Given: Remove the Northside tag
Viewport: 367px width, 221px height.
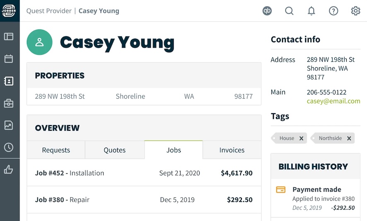Looking at the screenshot, I should tap(349, 138).
